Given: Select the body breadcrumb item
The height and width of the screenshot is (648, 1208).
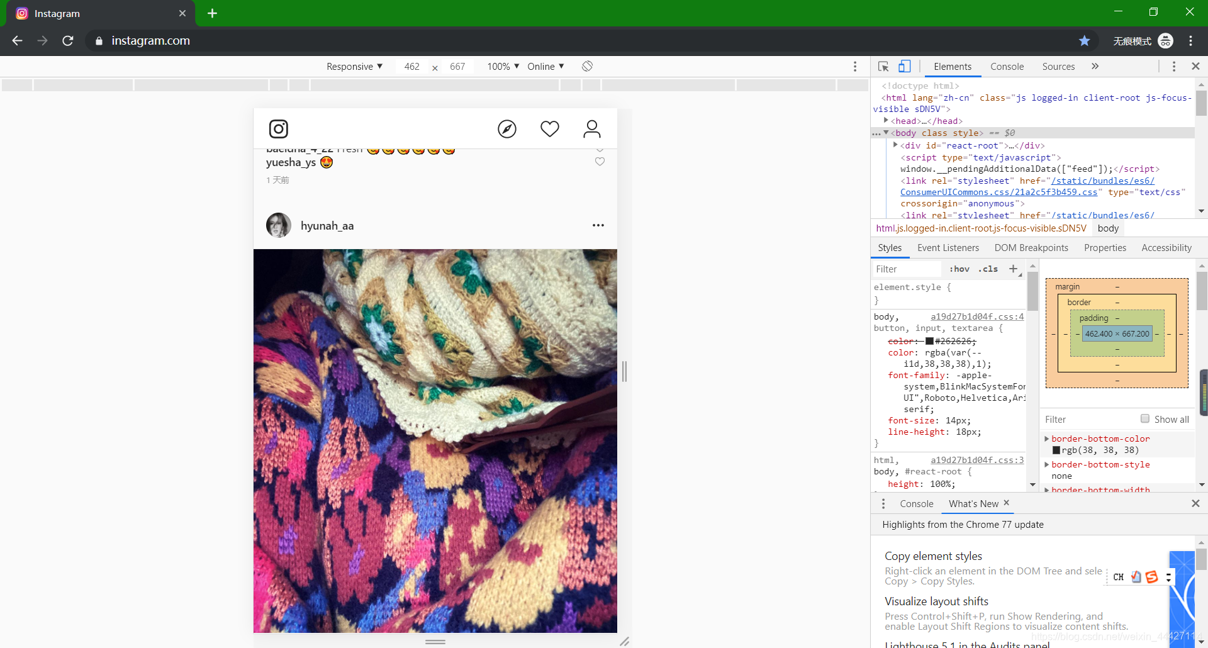Looking at the screenshot, I should (x=1108, y=228).
